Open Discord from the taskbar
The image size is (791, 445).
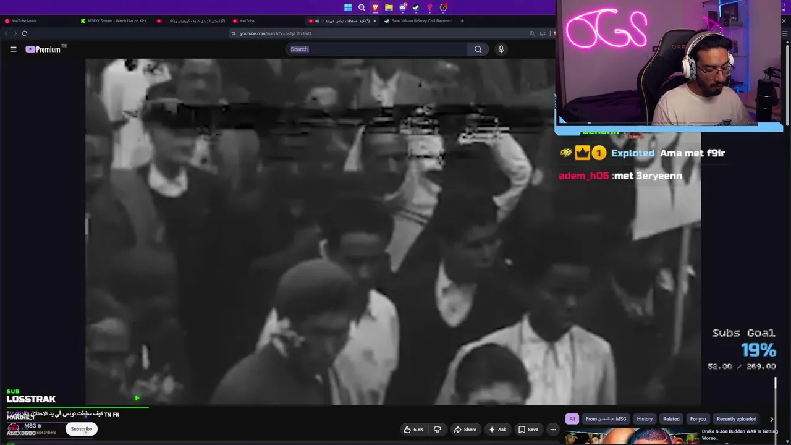coord(402,7)
